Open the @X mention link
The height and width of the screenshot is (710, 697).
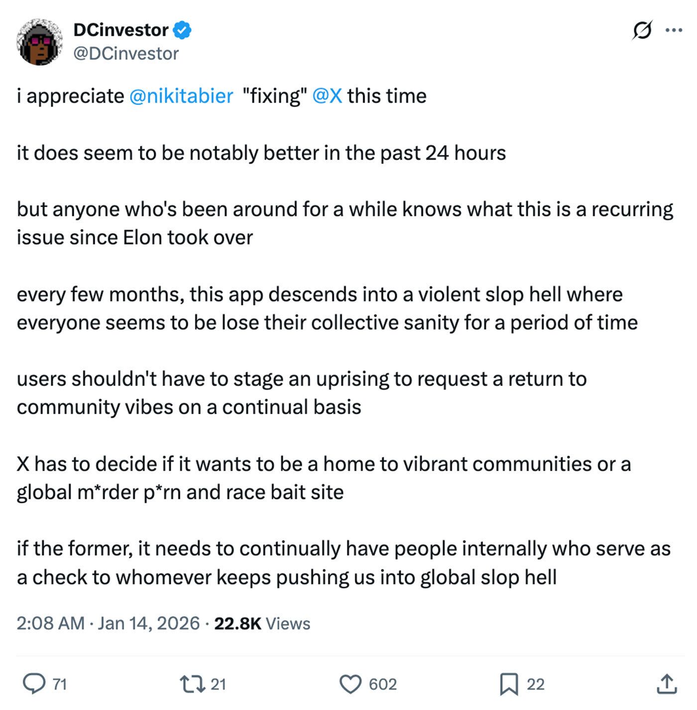click(x=327, y=96)
